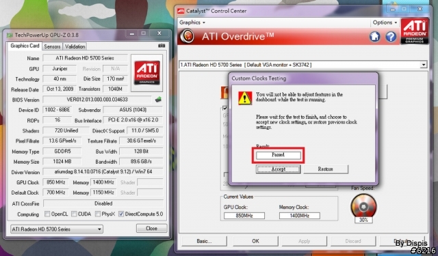
Task: Toggle the Overdrive checkbox behind the dialog
Action: [x=225, y=108]
